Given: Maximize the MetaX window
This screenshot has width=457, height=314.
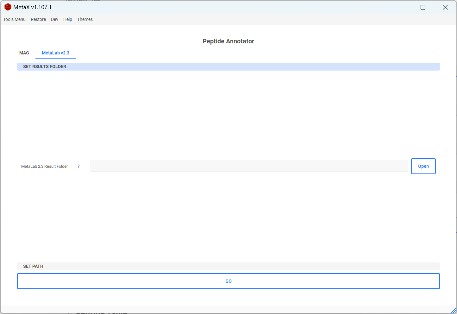Looking at the screenshot, I should point(423,7).
